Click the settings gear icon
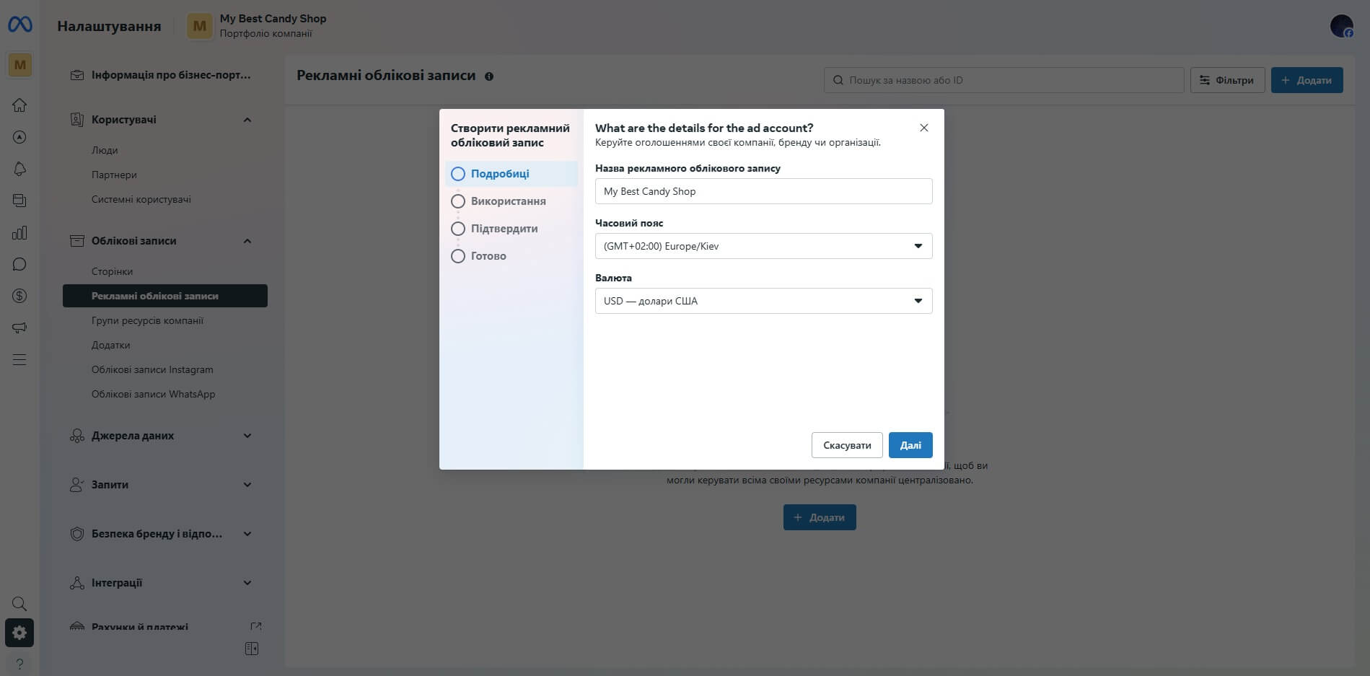 tap(19, 633)
